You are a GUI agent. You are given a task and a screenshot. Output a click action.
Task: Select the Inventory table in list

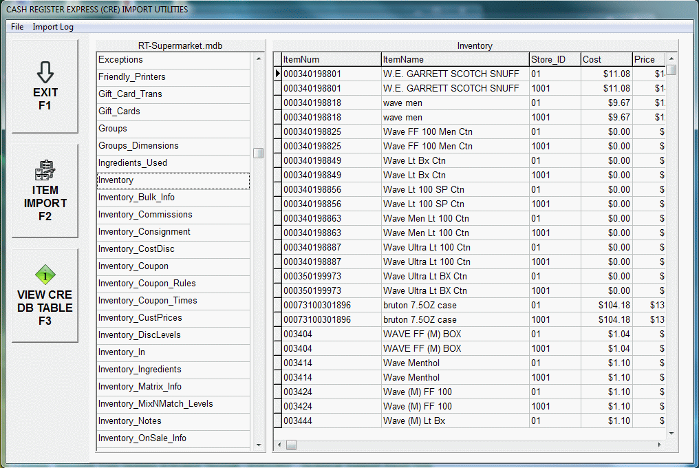coord(173,180)
